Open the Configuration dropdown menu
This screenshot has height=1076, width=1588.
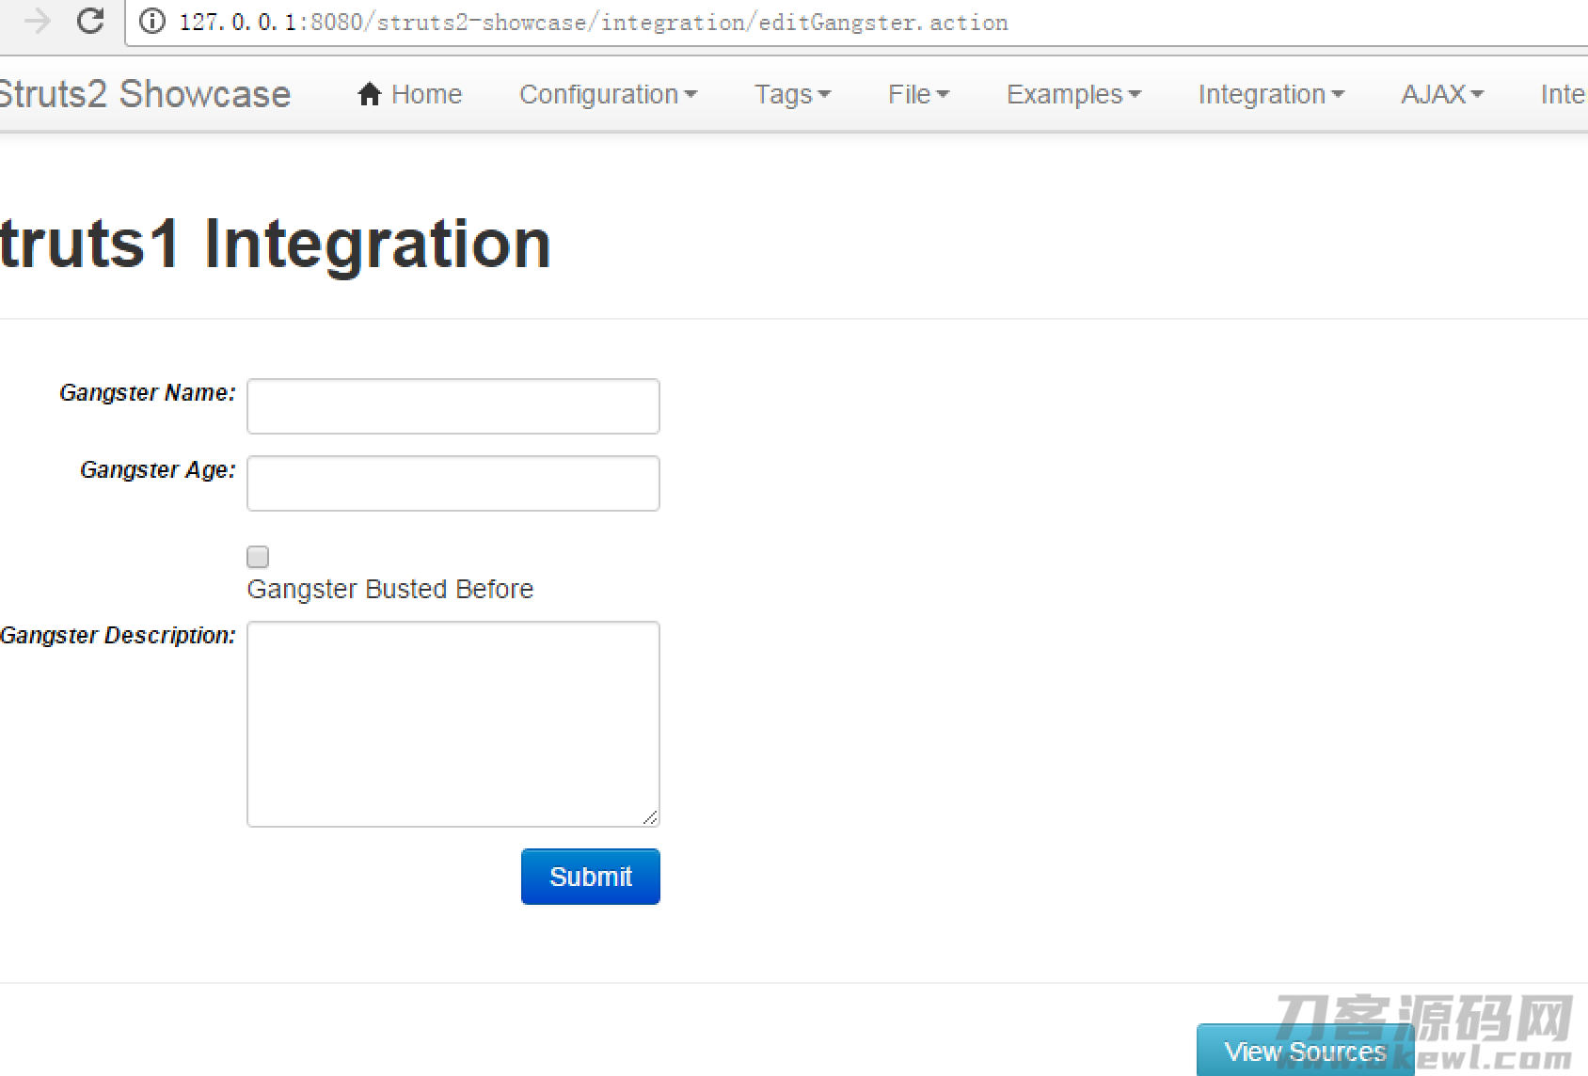point(608,94)
